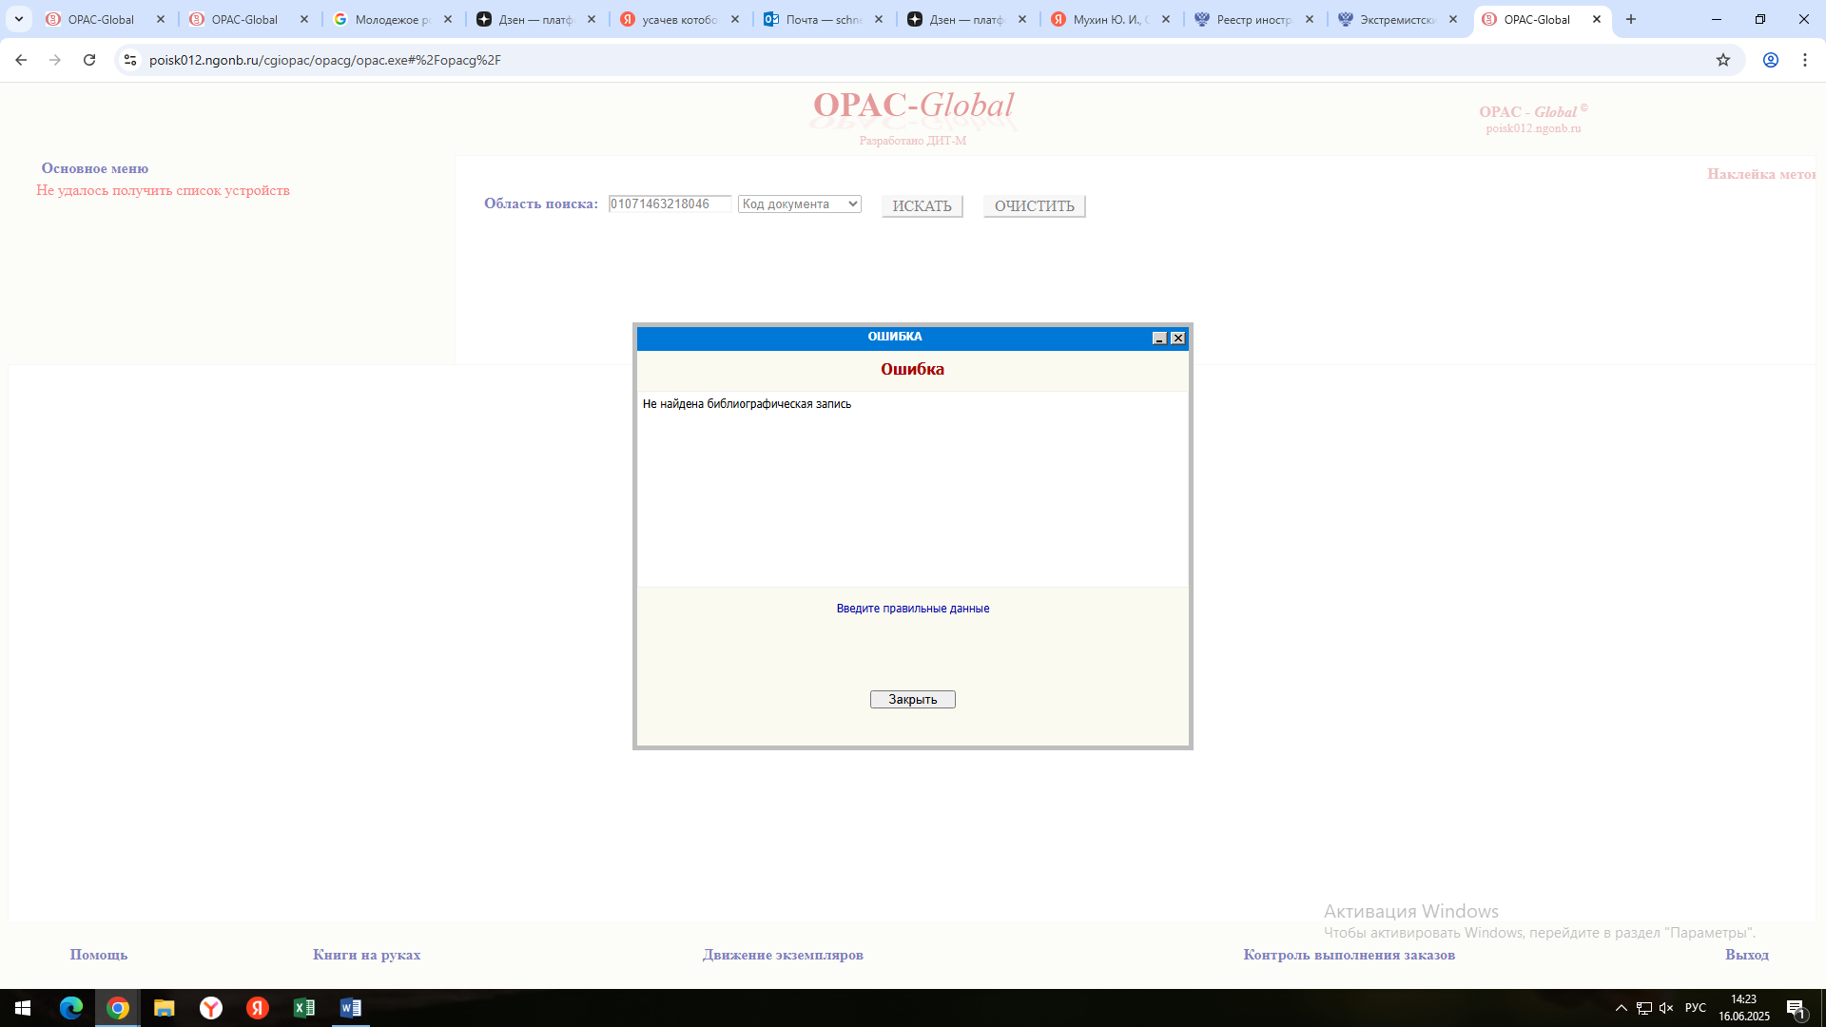Click the Помощь help link
This screenshot has width=1826, height=1027.
[98, 955]
